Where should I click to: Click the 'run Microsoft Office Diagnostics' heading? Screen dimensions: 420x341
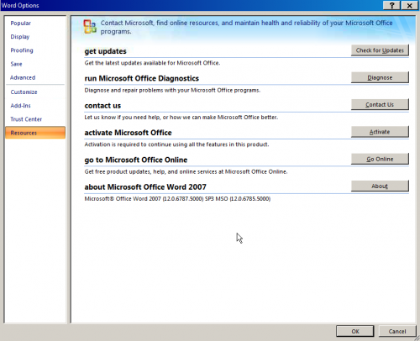(142, 78)
